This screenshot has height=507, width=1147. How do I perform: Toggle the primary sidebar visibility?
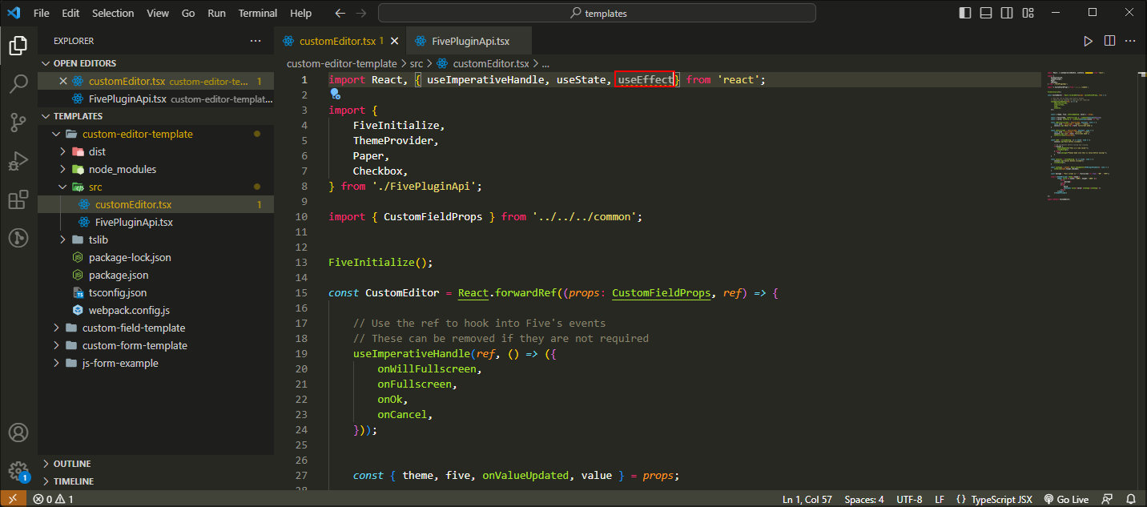click(964, 12)
